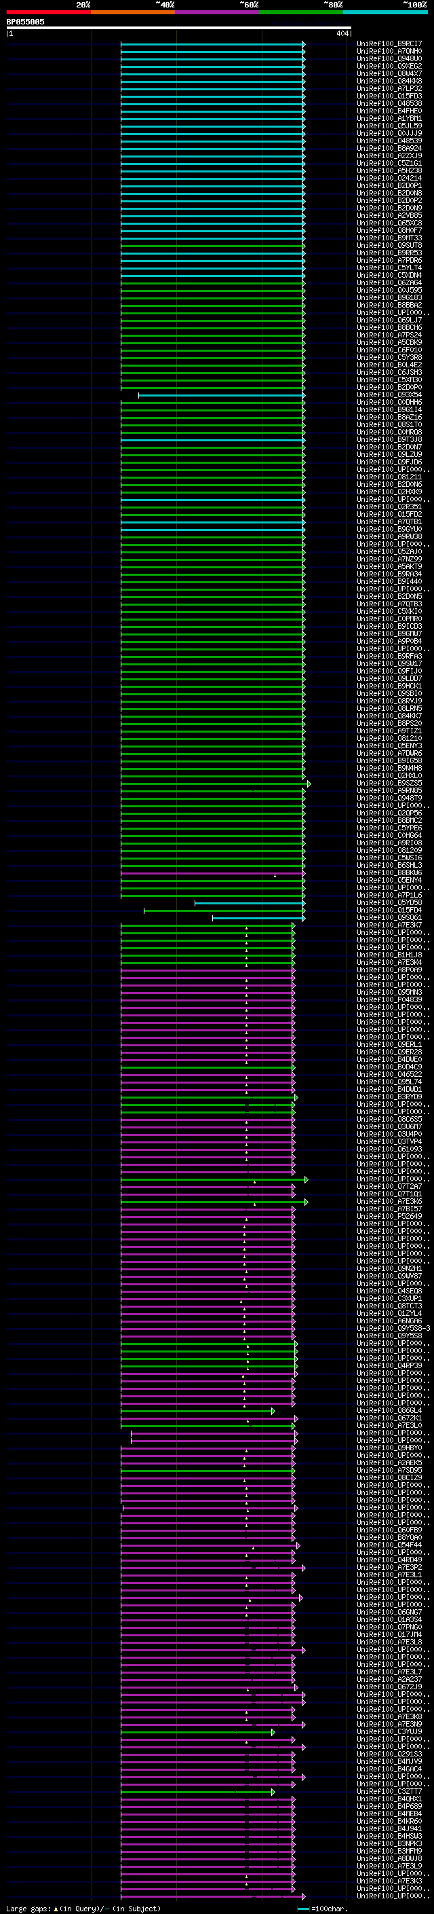Click hit label UniRef100_B9GYU0

coord(389,529)
